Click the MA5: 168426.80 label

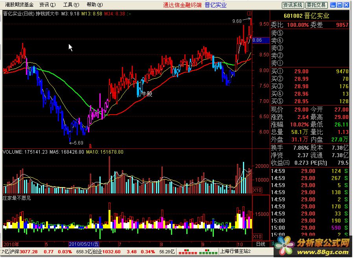[67, 152]
